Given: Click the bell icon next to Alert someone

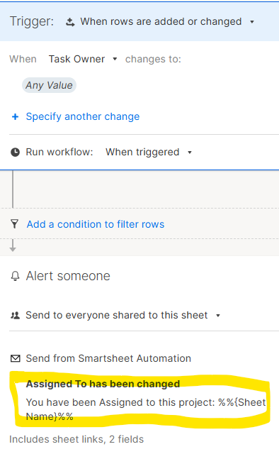Looking at the screenshot, I should tap(15, 276).
